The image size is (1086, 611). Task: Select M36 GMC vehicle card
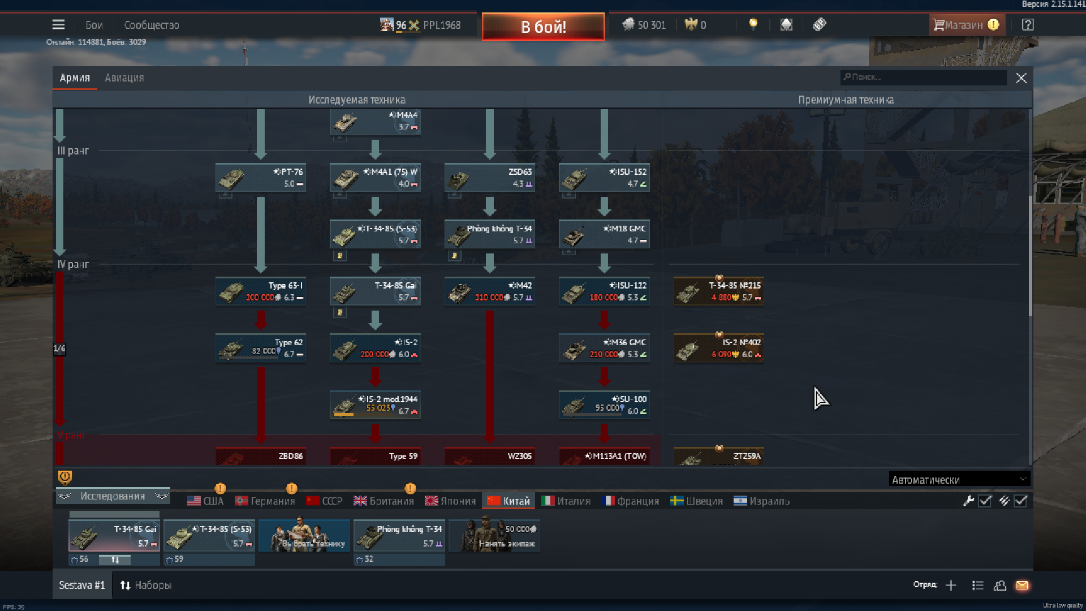click(604, 348)
